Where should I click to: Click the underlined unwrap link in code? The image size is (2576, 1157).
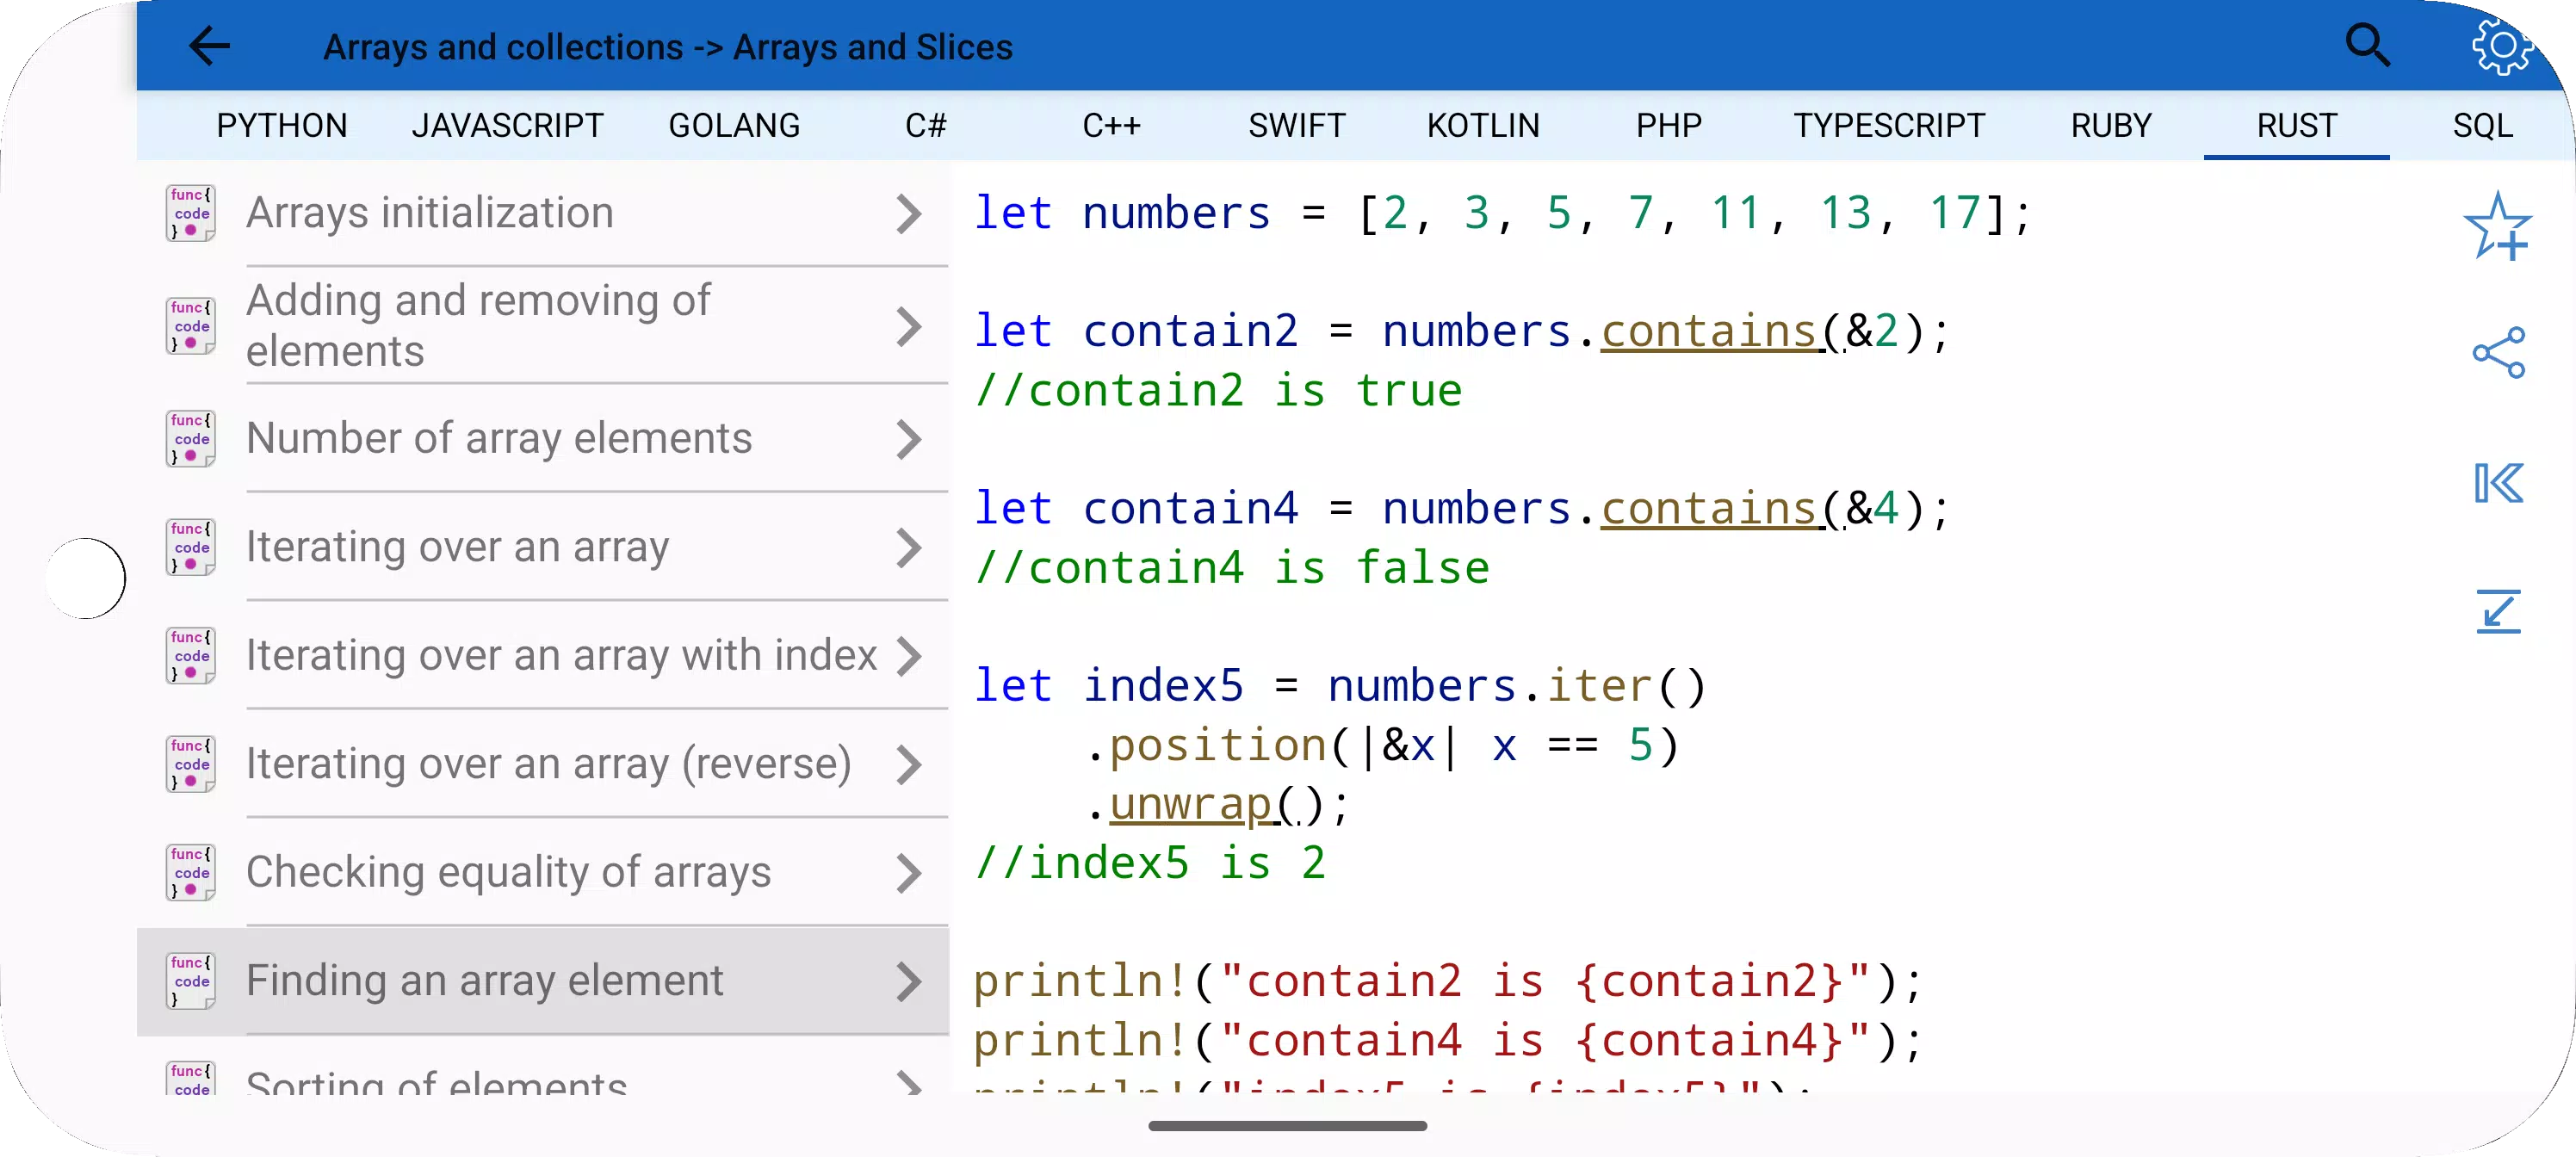coord(1189,804)
